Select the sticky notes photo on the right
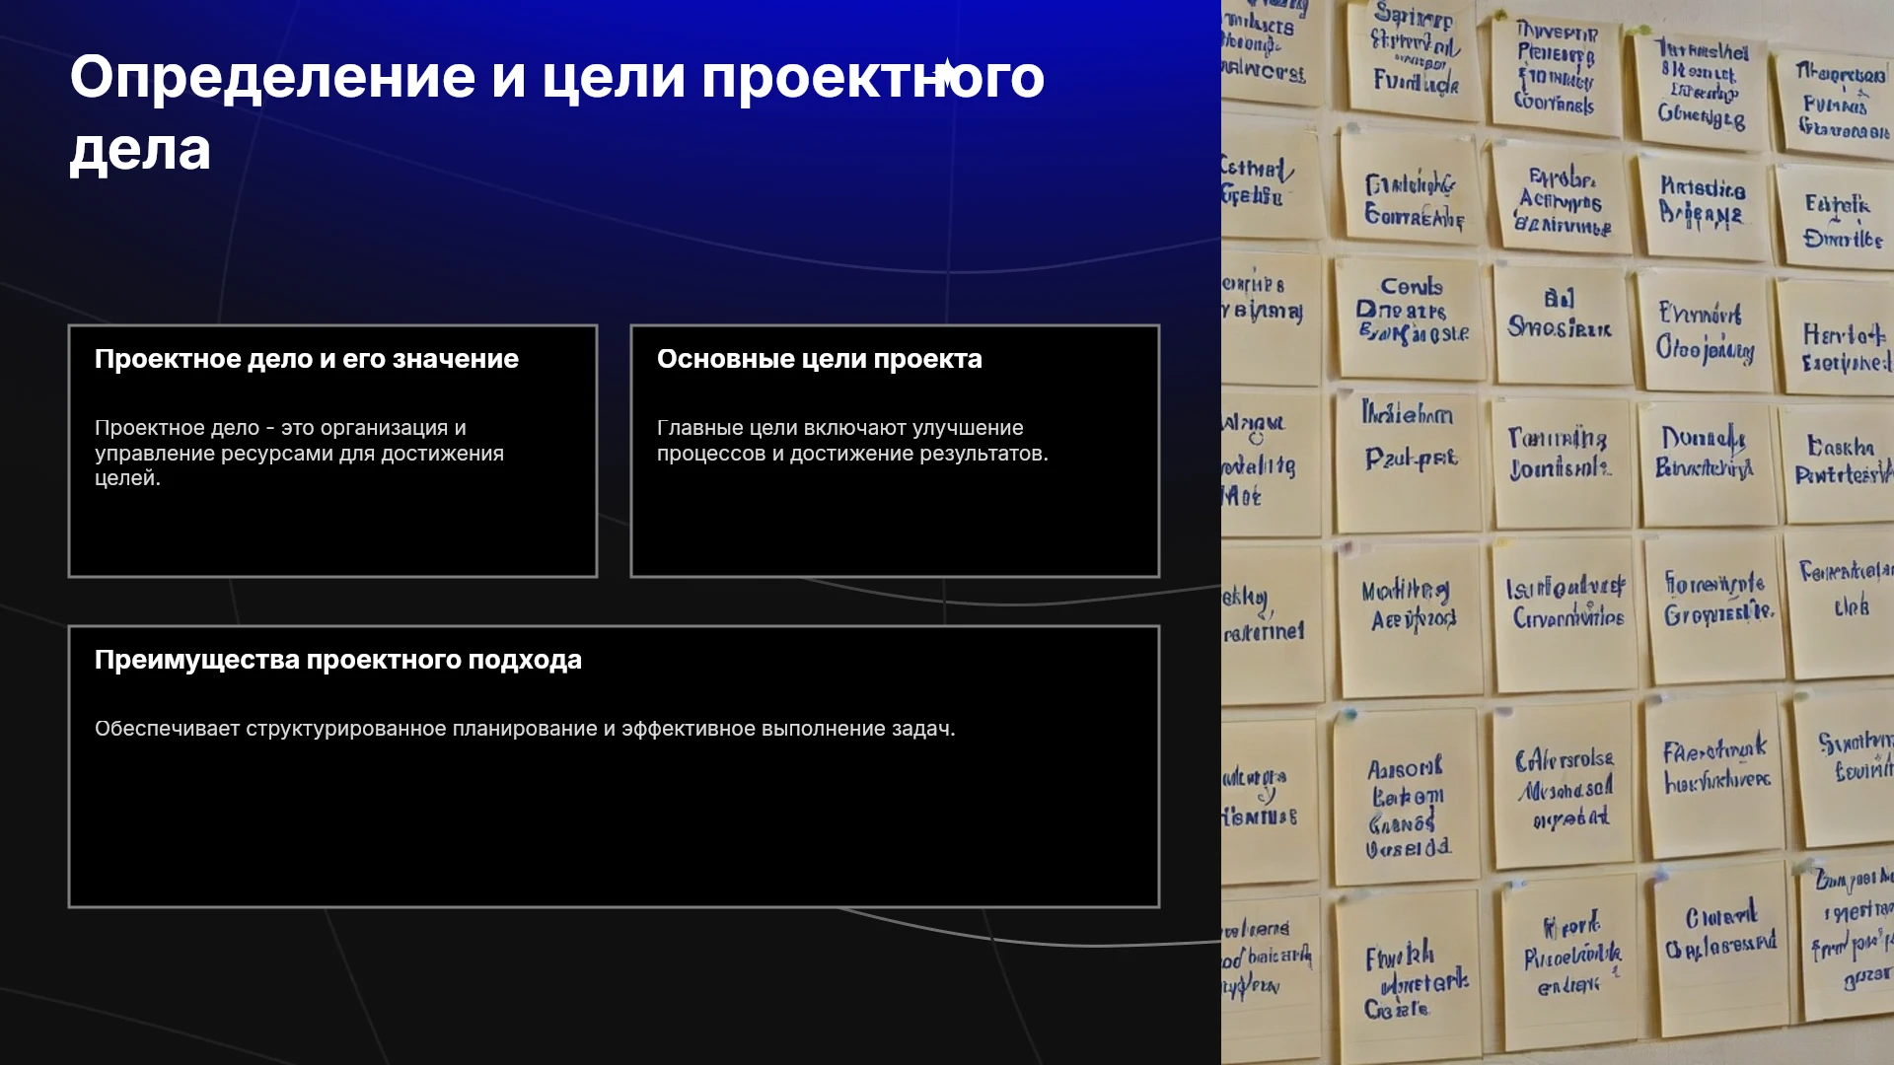The height and width of the screenshot is (1065, 1894). 1558,532
